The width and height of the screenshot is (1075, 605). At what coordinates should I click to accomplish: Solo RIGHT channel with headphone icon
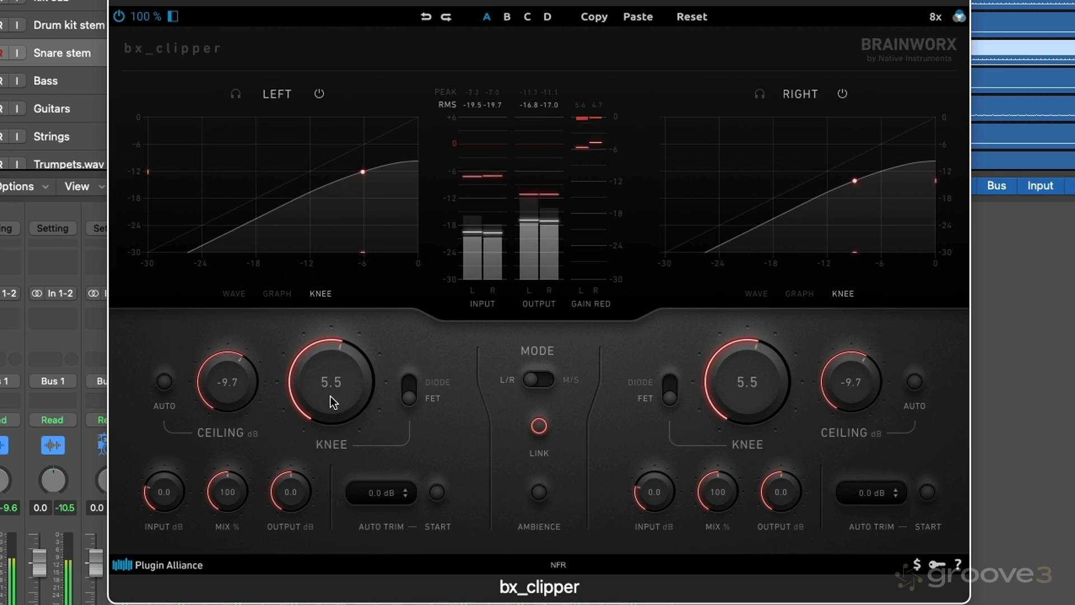coord(759,94)
